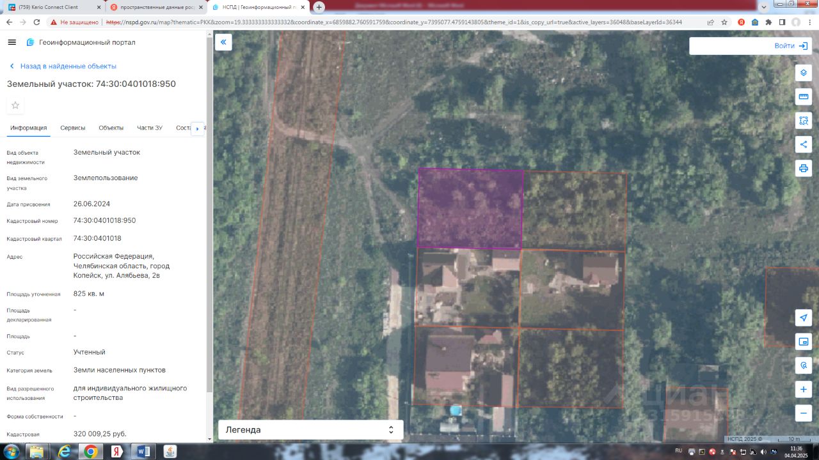Screen dimensions: 819x460
Task: Open the Yandex extension icon
Action: 741,22
